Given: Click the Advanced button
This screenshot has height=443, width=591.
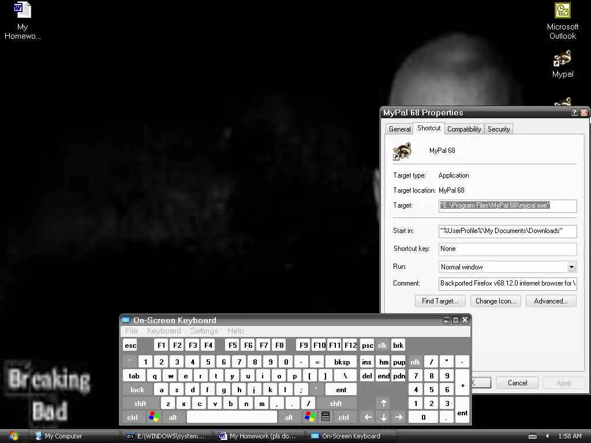Looking at the screenshot, I should coord(551,301).
